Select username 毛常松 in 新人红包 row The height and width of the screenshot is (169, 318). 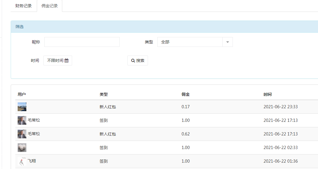(x=34, y=134)
